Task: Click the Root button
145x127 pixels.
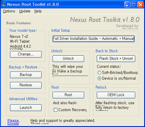Action: point(68,95)
